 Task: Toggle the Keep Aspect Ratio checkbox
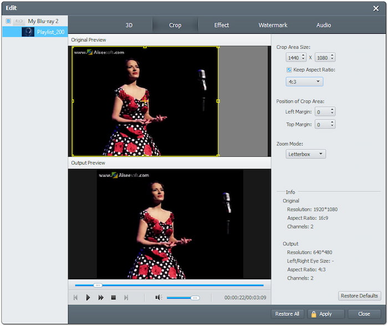click(289, 70)
